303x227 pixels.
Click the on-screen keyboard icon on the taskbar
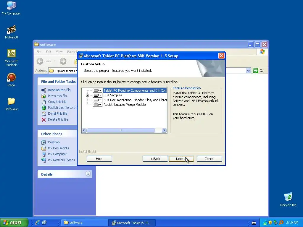click(x=254, y=223)
